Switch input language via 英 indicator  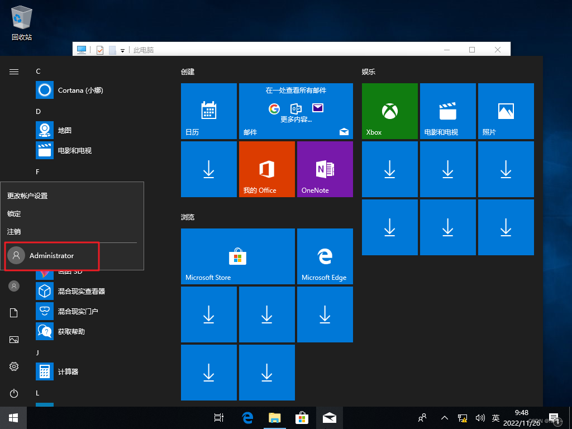(496, 418)
